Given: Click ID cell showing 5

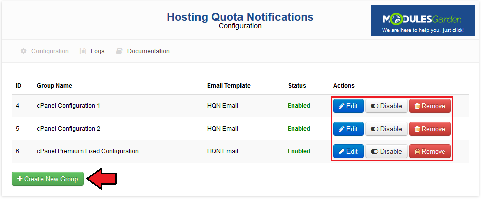Looking at the screenshot, I should click(18, 129).
